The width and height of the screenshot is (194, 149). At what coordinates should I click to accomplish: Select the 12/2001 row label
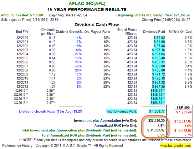(22, 42)
